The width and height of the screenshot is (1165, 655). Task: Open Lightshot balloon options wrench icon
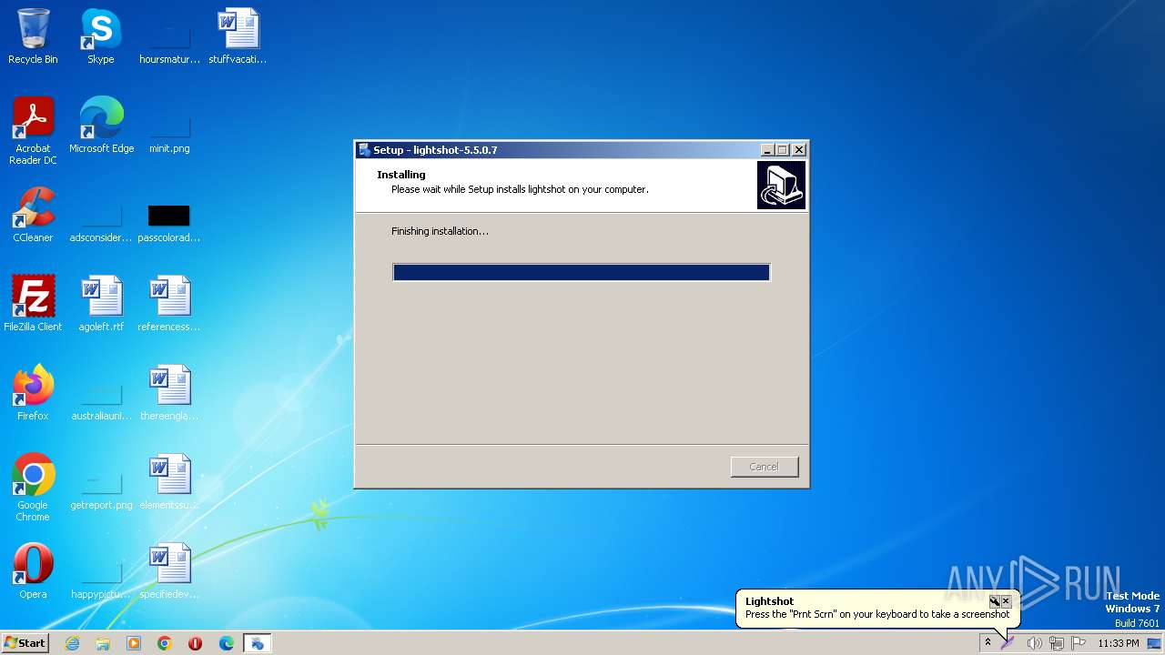coord(995,601)
